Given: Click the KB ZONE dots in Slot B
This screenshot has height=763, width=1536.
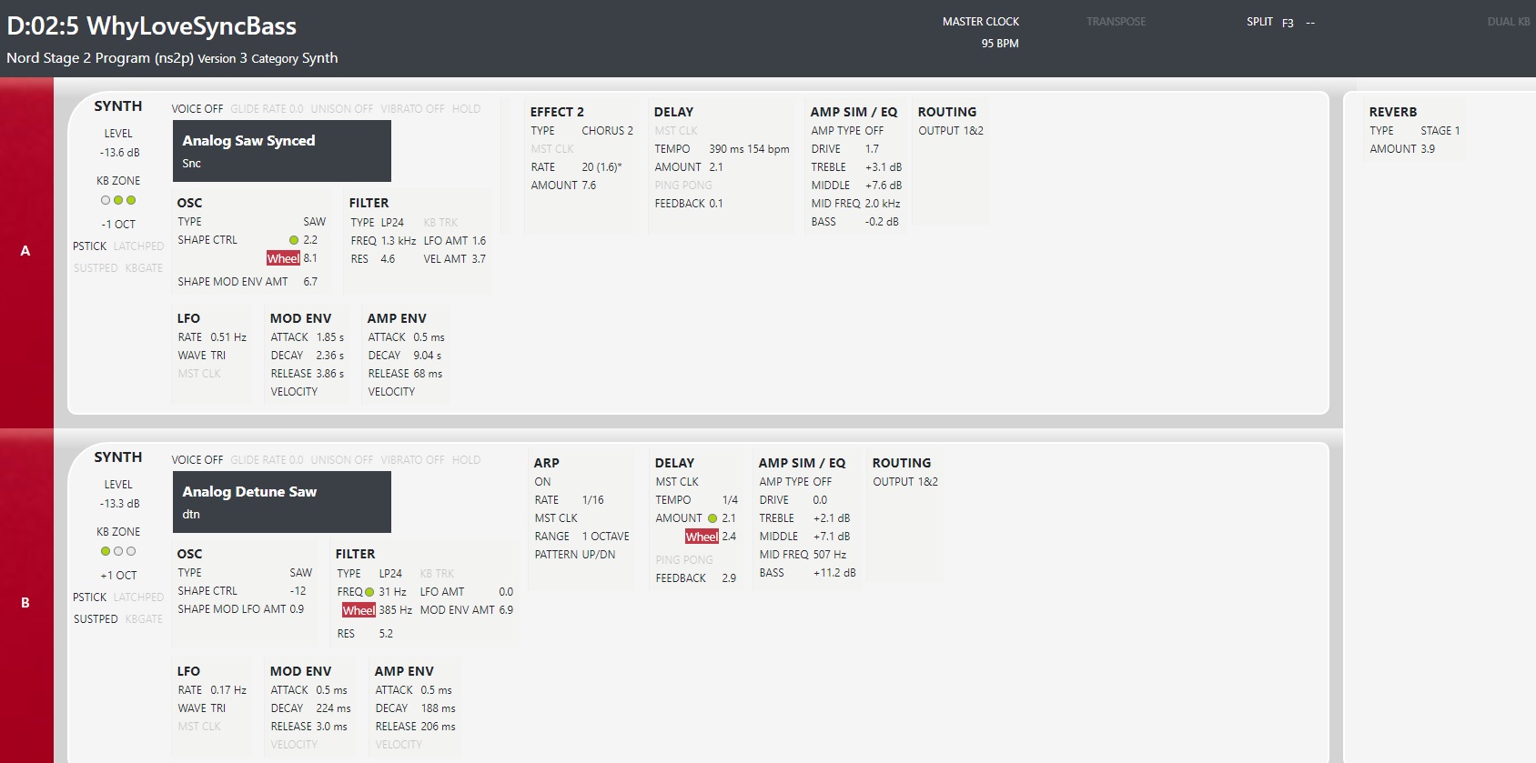Looking at the screenshot, I should pyautogui.click(x=118, y=551).
